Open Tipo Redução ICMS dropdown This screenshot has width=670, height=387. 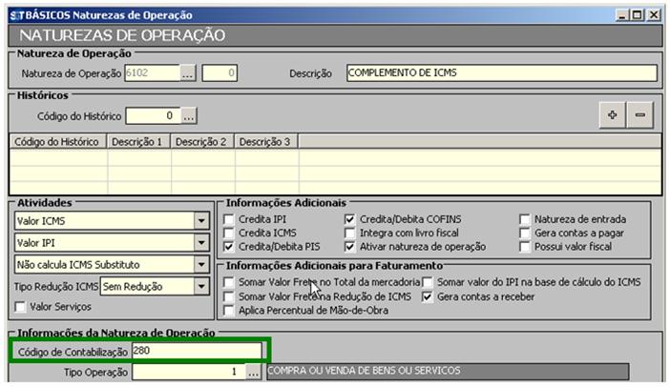point(200,287)
